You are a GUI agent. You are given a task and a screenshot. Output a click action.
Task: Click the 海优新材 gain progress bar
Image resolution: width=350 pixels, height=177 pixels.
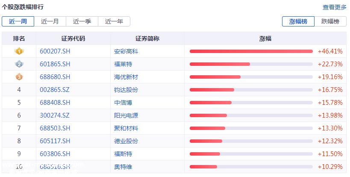[x=251, y=77]
